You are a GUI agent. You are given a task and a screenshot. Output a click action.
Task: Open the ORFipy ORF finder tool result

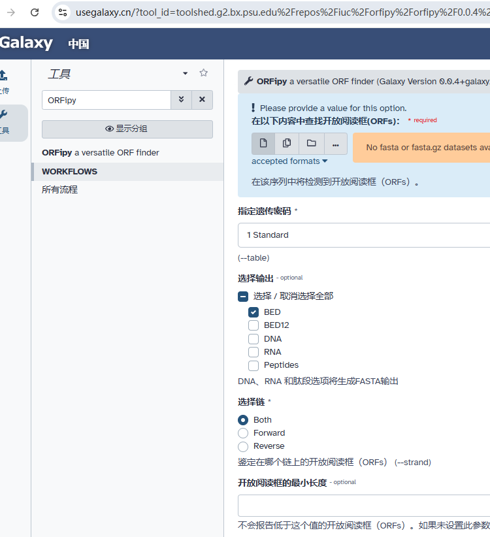103,152
